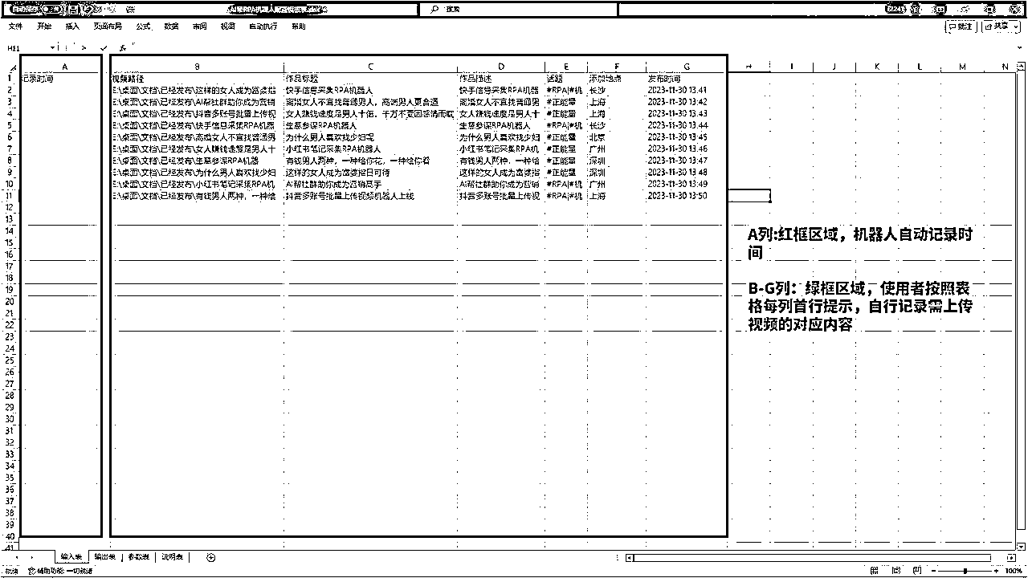The width and height of the screenshot is (1028, 578).
Task: Select row 1 header
Action: point(9,79)
